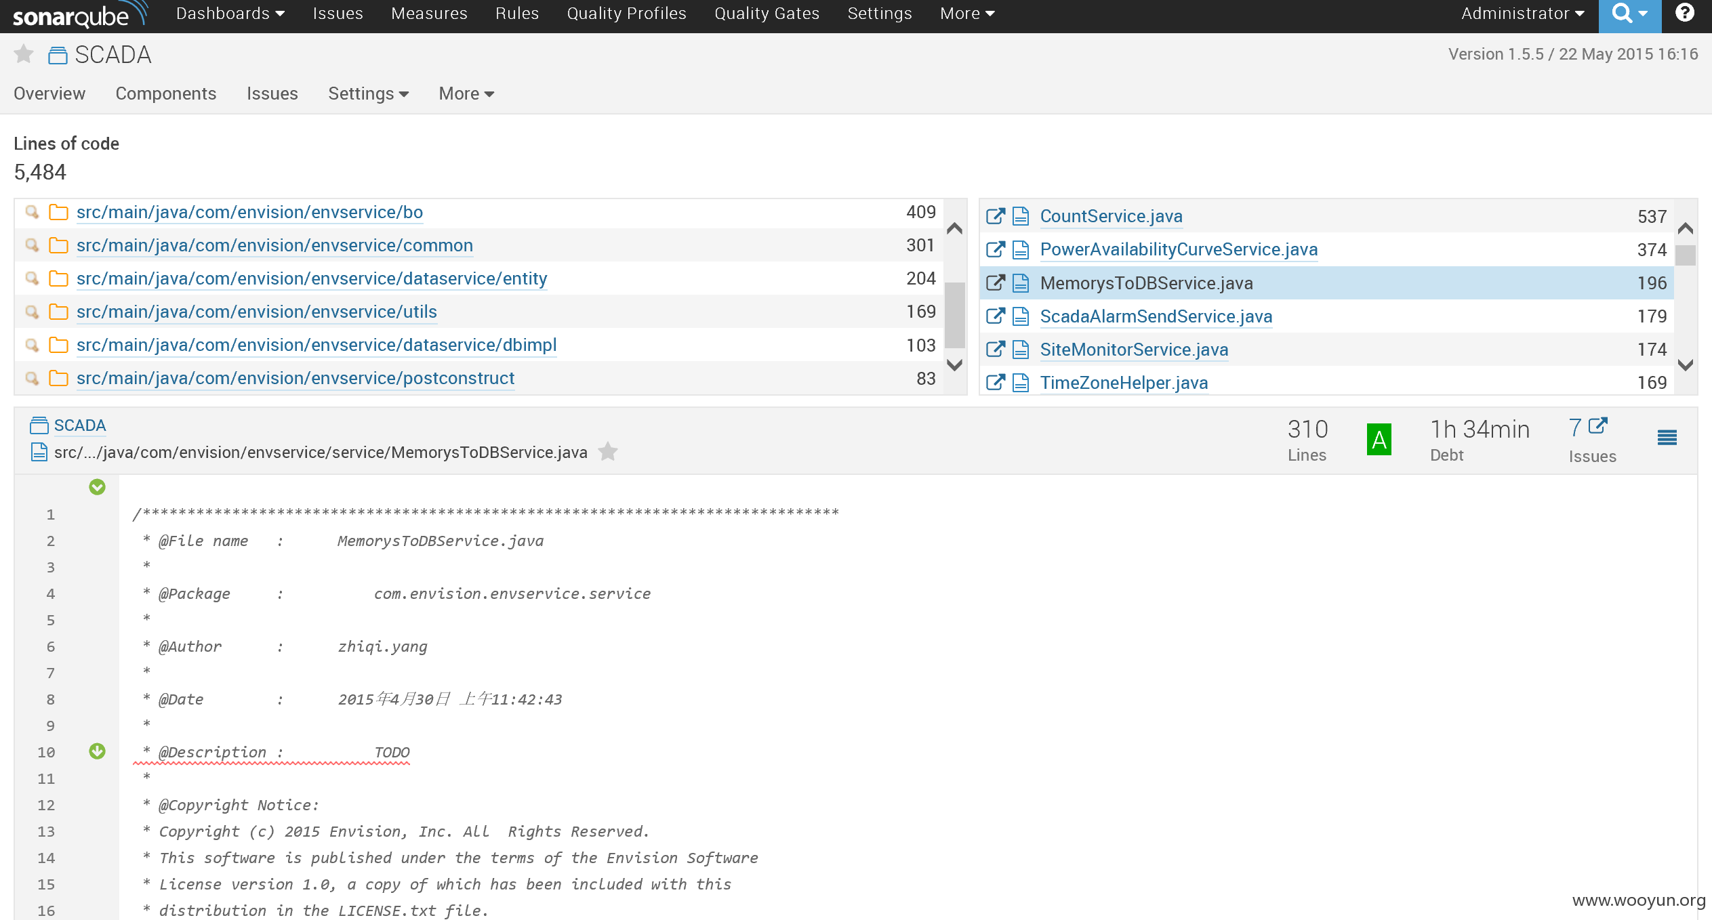Click folder icon beside envservice/bo path
This screenshot has width=1712, height=920.
tap(59, 212)
